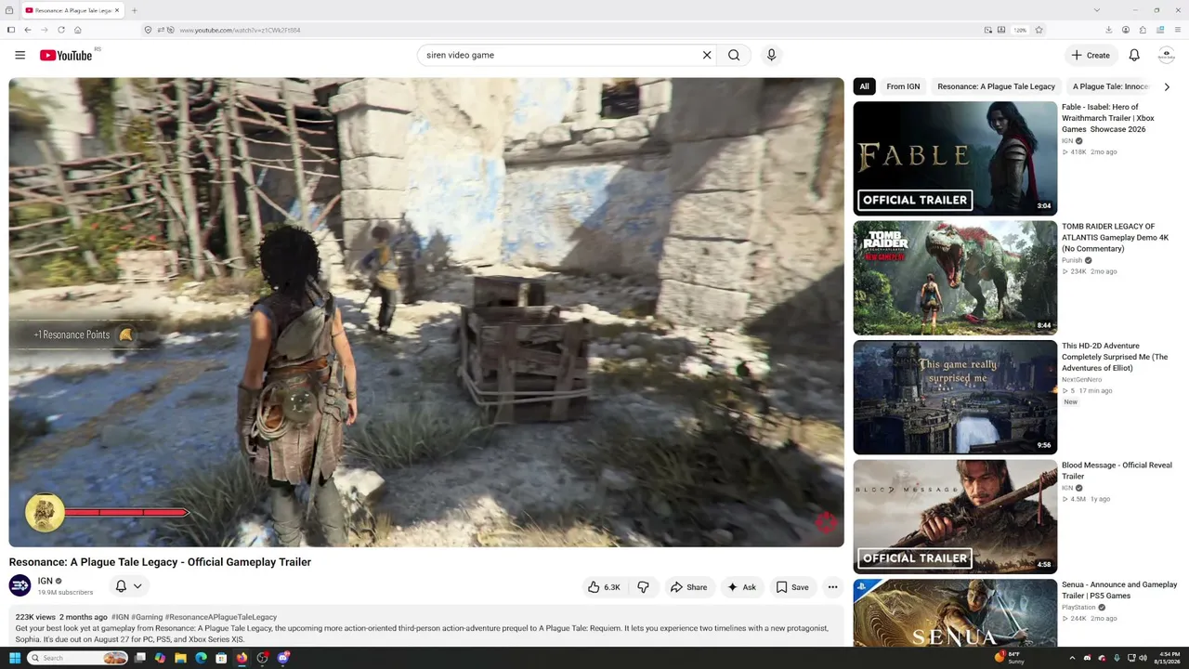
Task: Open the YouTube guide hamburger menu
Action: coord(20,55)
